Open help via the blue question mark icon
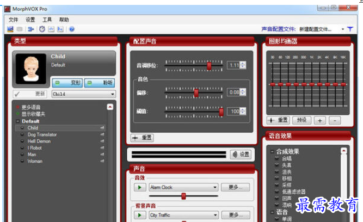This screenshot has height=222, width=363. click(72, 29)
